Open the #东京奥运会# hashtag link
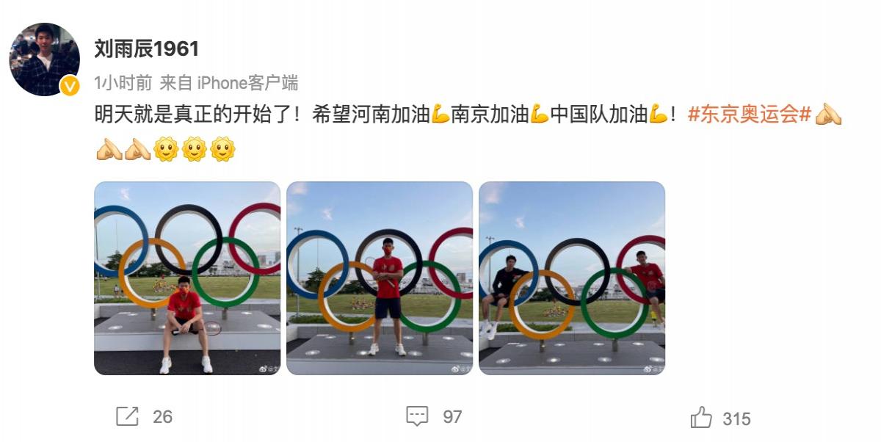 pyautogui.click(x=750, y=115)
